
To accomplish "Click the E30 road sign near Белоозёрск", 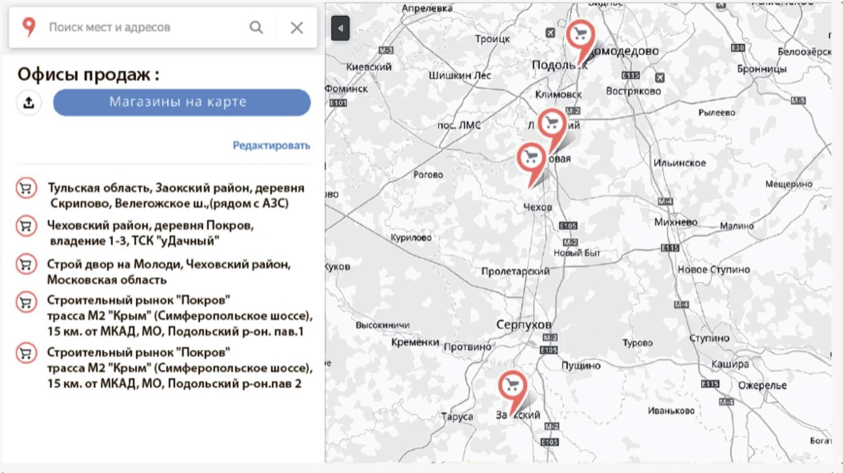I will click(738, 48).
